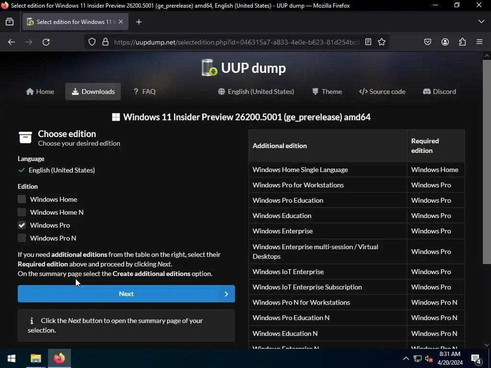Open Firefox View icon at top left
The width and height of the screenshot is (491, 368).
(10, 22)
